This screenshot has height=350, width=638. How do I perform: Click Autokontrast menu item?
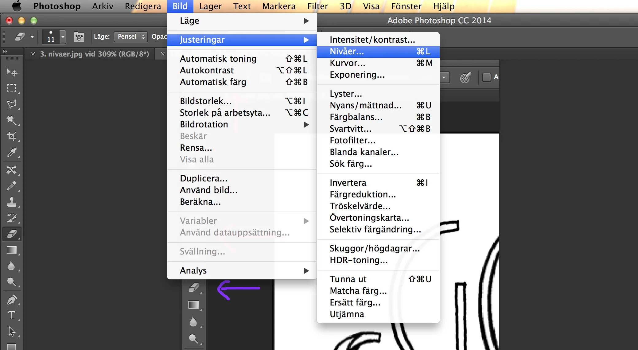[242, 70]
